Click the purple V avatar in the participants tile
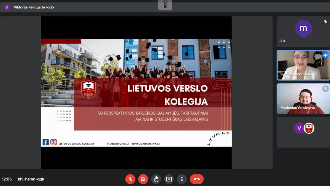 click(299, 128)
